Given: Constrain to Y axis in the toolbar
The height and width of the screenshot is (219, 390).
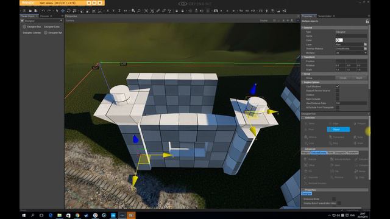Looking at the screenshot, I should [113, 11].
